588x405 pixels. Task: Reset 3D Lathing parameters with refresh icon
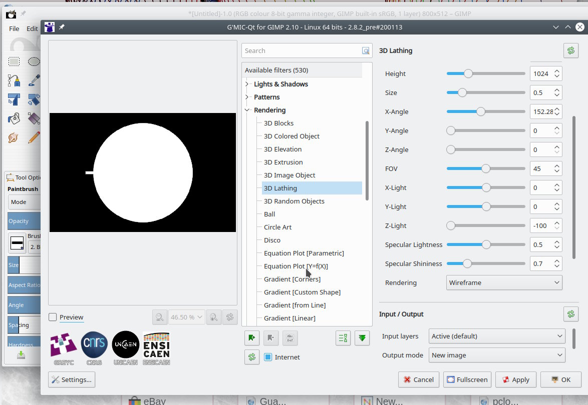point(570,50)
